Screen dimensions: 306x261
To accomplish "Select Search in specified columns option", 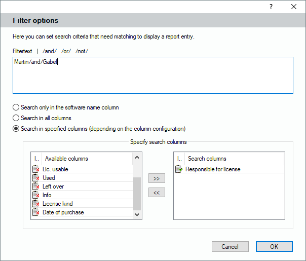I will (16, 129).
